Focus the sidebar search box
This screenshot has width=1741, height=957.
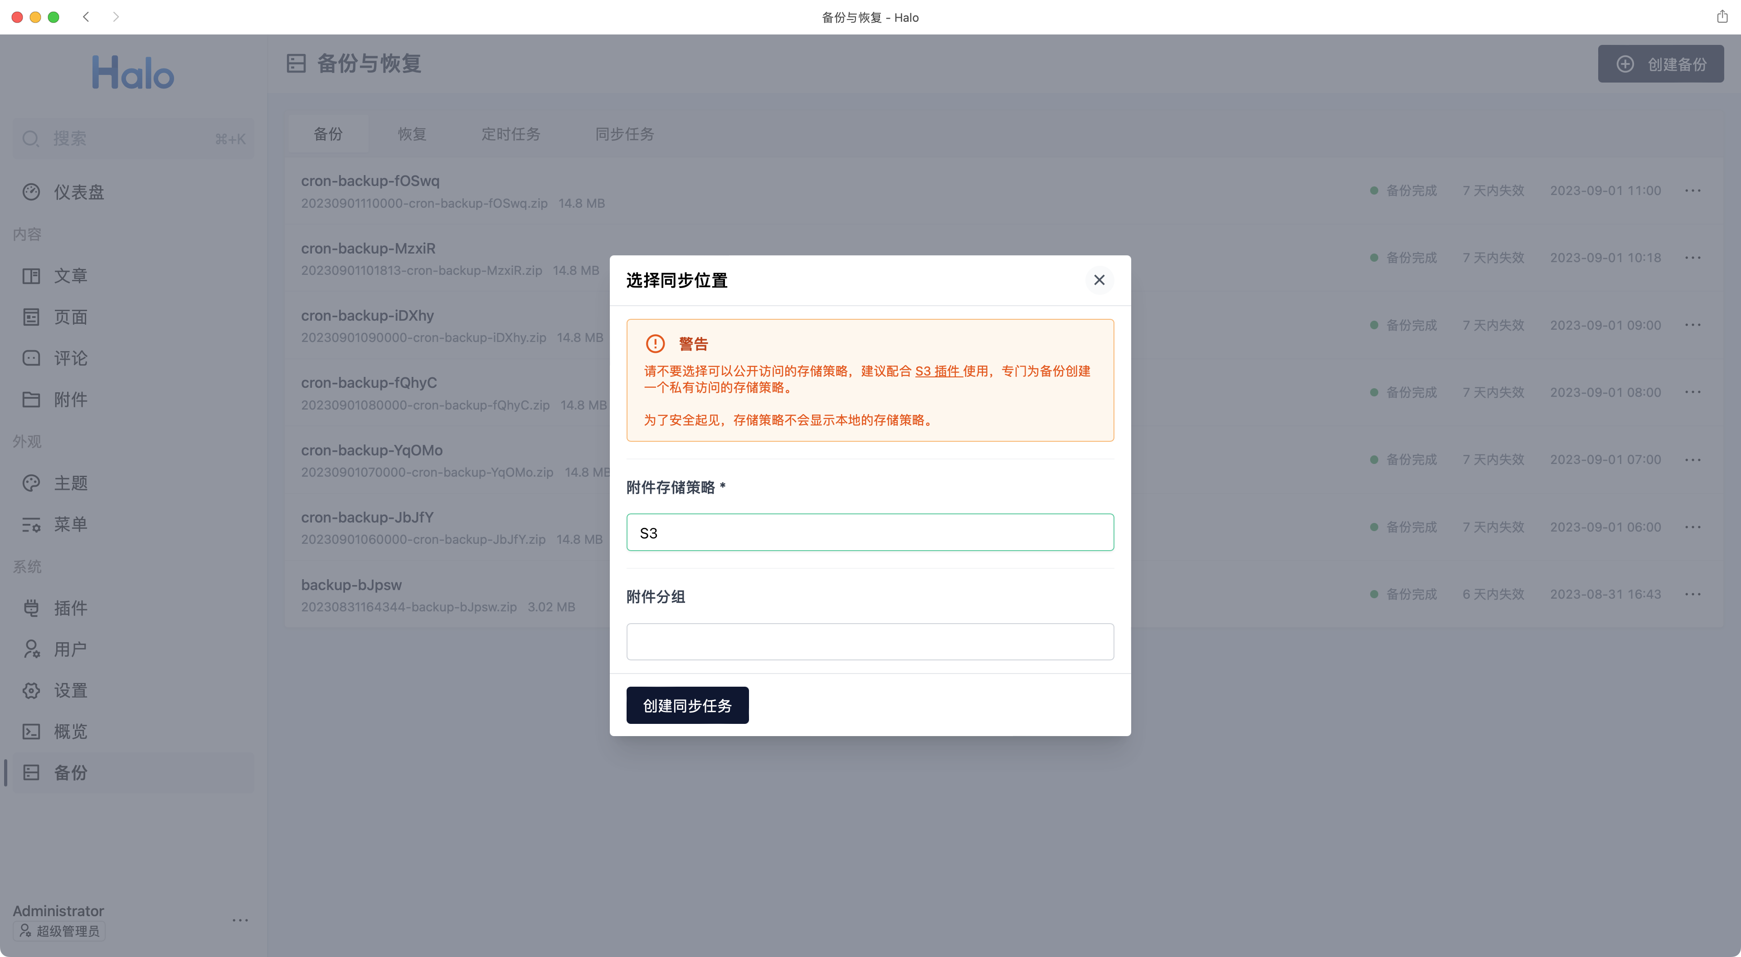click(133, 139)
